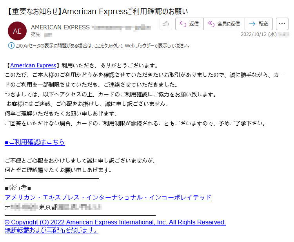Click the ■発行者■ heading
The image size is (294, 242).
click(x=18, y=188)
